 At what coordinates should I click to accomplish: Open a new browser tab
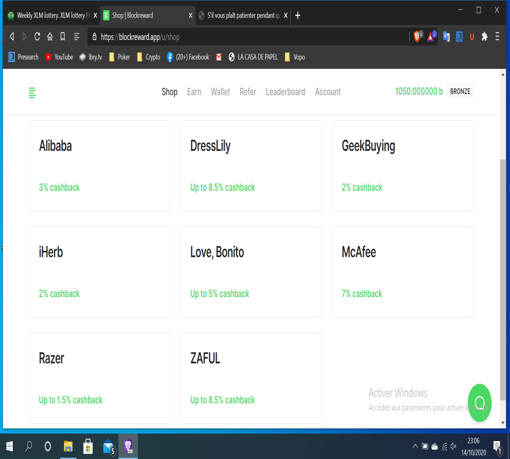click(297, 15)
